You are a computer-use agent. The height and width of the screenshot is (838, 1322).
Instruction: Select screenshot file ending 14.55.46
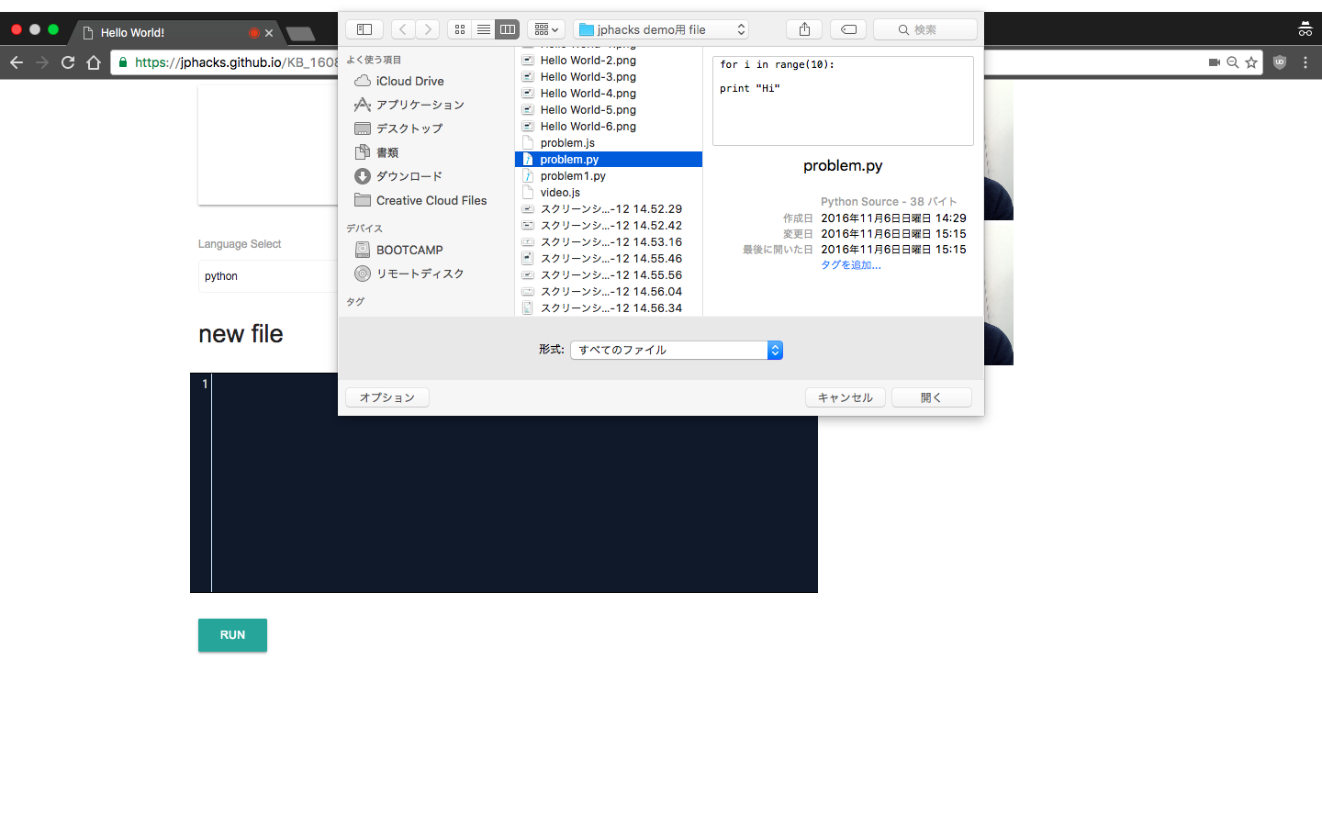tap(609, 259)
